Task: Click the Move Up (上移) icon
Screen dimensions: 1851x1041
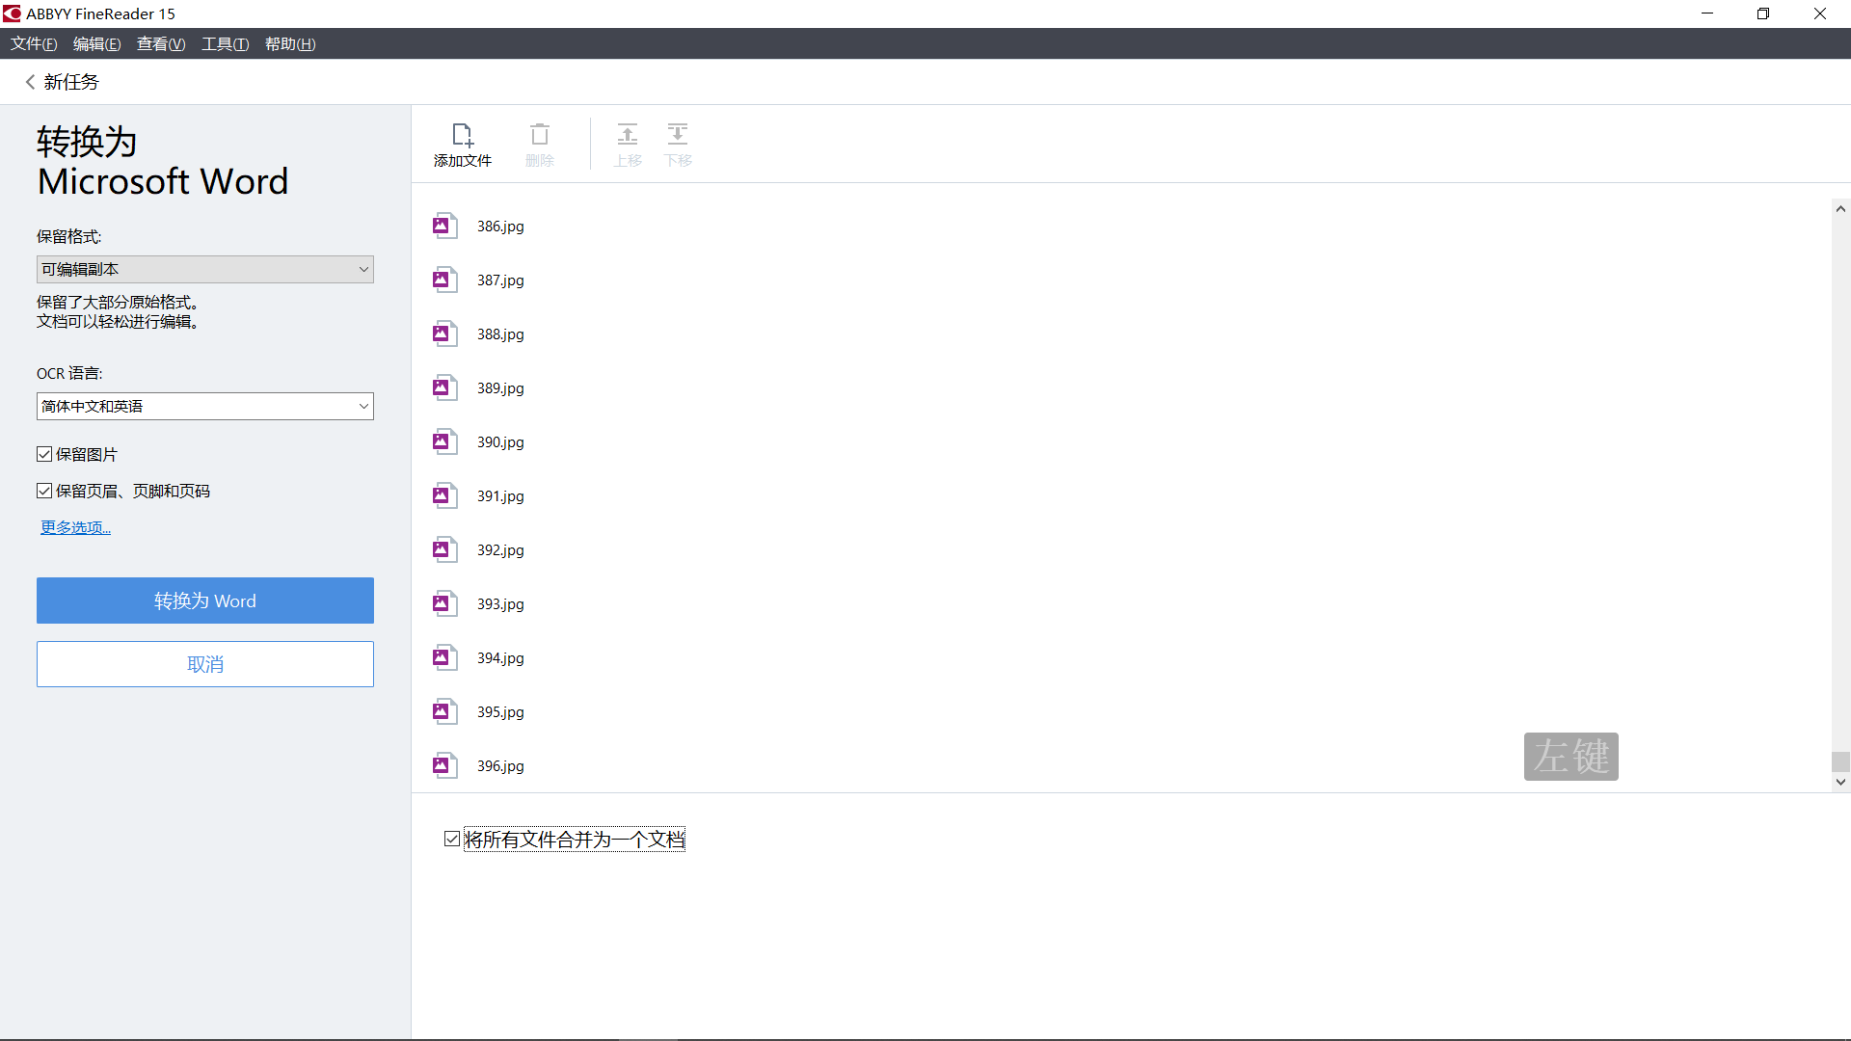Action: [x=628, y=134]
